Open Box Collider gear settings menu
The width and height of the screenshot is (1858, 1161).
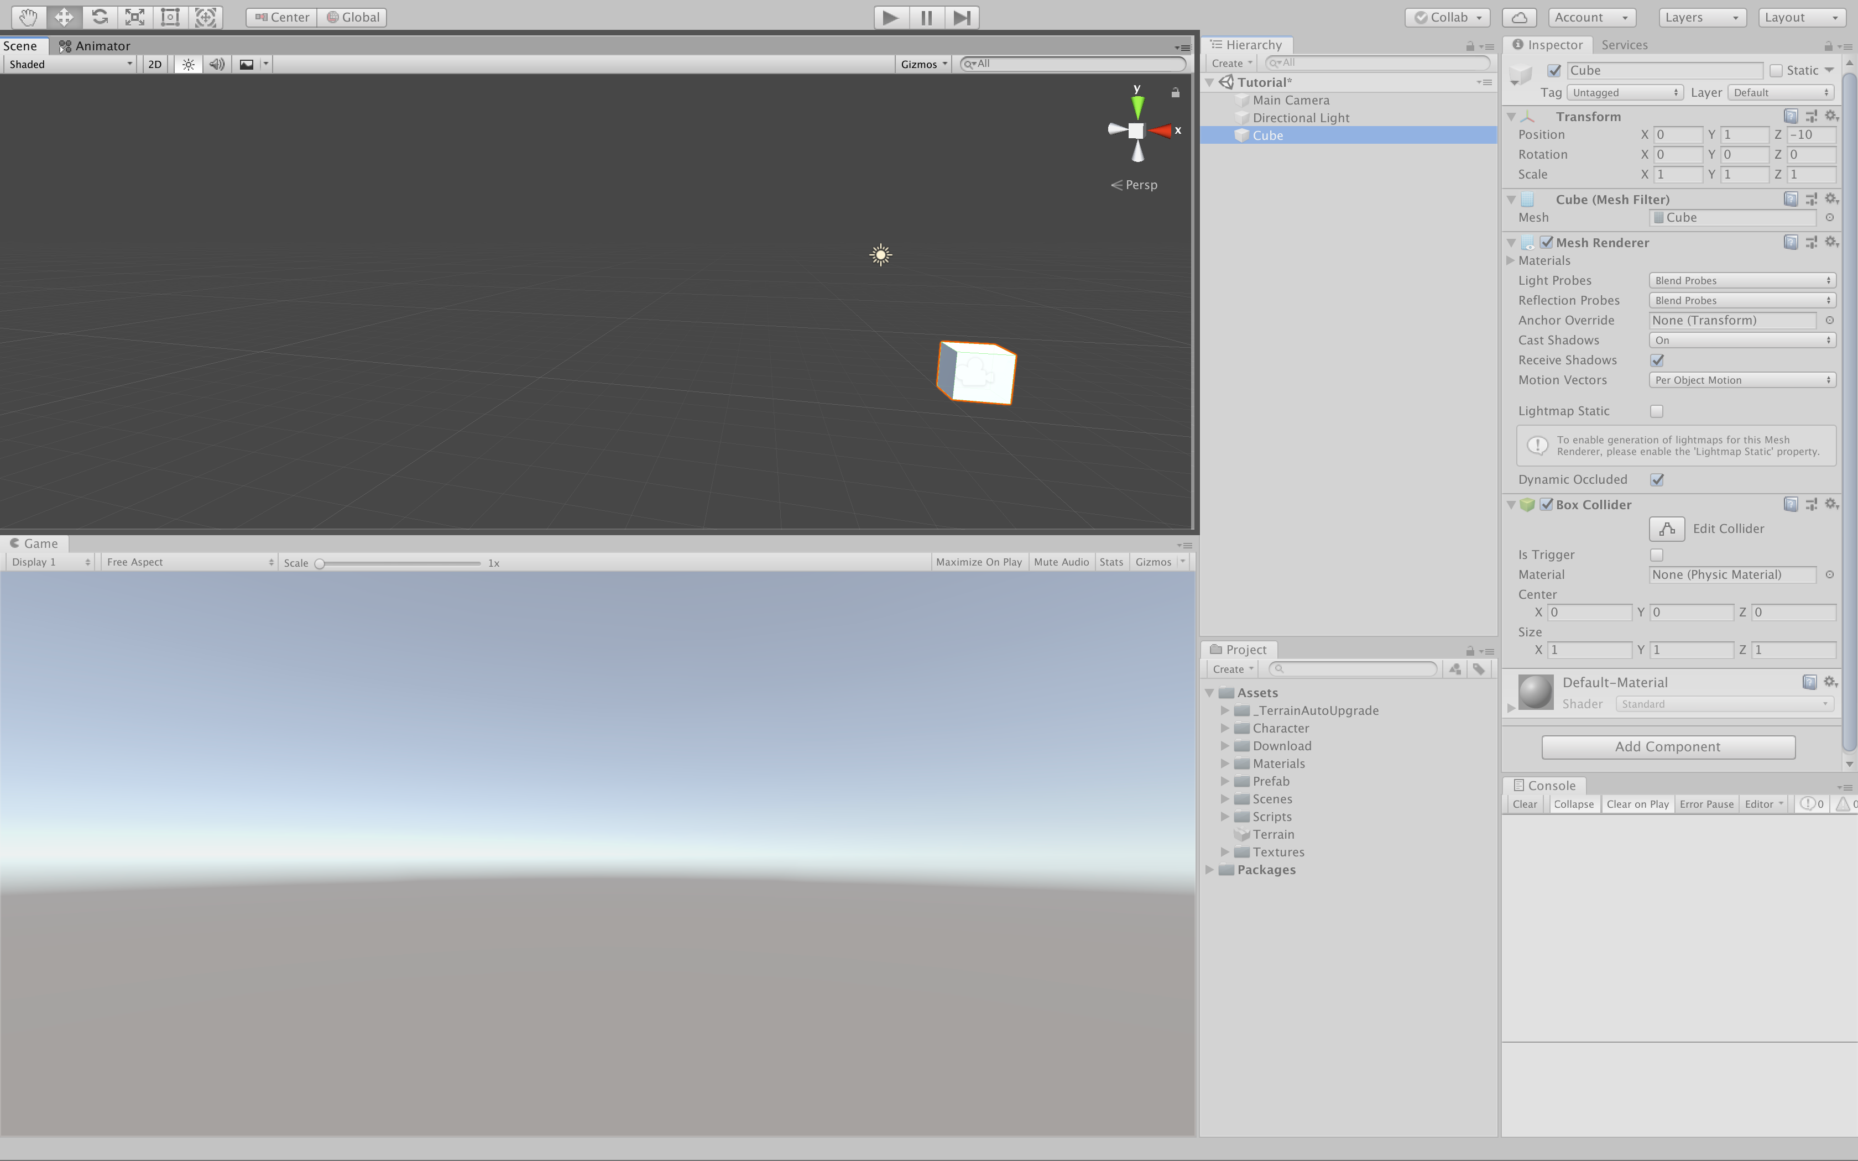[x=1831, y=504]
